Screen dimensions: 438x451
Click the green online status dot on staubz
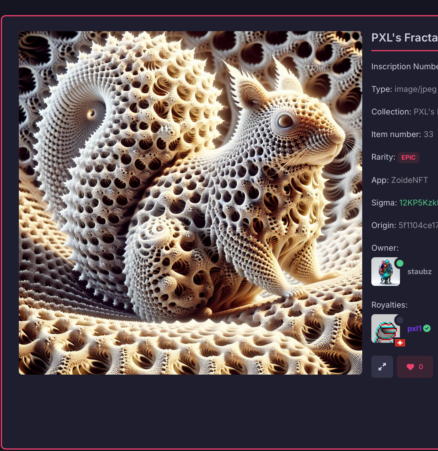click(x=400, y=263)
